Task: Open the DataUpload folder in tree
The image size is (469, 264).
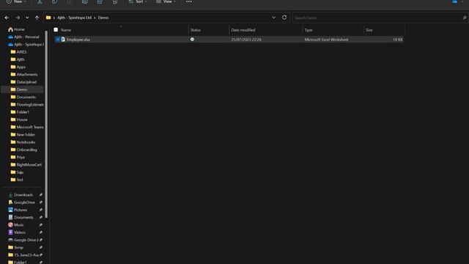Action: point(23,82)
